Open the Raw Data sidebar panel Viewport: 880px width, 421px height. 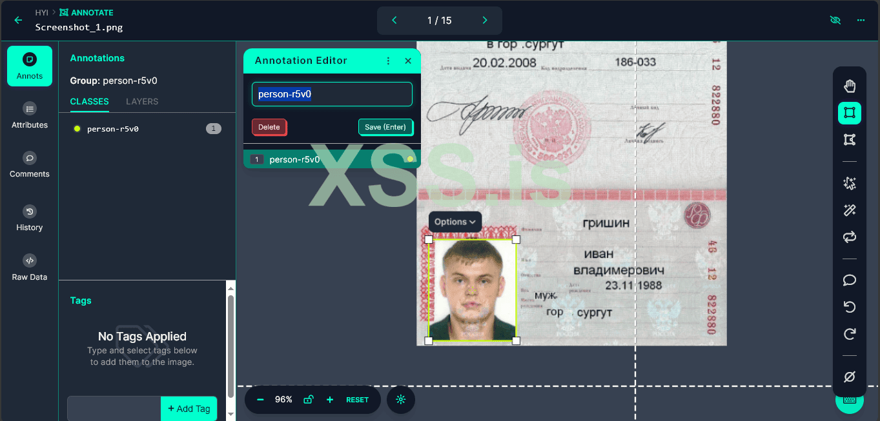tap(30, 268)
